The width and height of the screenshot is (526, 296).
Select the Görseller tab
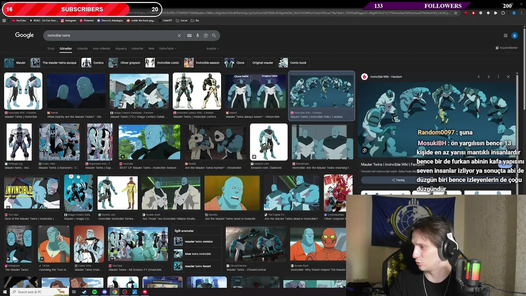pos(66,49)
